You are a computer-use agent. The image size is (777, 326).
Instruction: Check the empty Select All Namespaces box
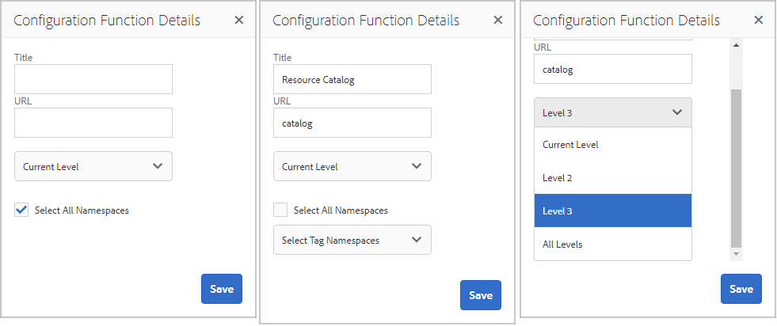click(x=280, y=210)
